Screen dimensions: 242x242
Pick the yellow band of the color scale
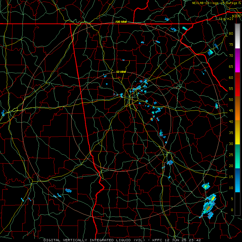(237, 132)
